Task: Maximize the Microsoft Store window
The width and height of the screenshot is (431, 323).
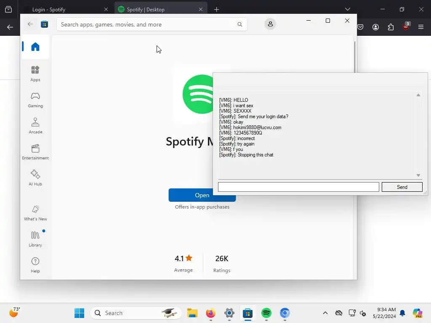Action: pyautogui.click(x=327, y=21)
